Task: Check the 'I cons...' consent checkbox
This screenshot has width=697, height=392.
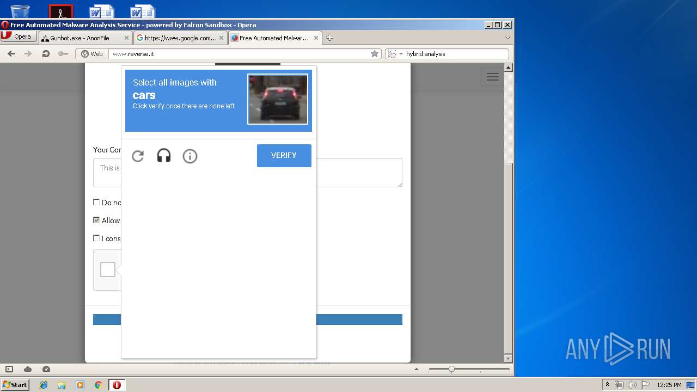Action: [x=96, y=238]
